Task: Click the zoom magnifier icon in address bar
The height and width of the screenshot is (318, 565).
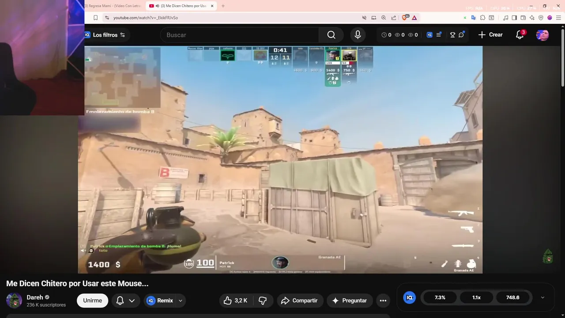Action: 384,18
